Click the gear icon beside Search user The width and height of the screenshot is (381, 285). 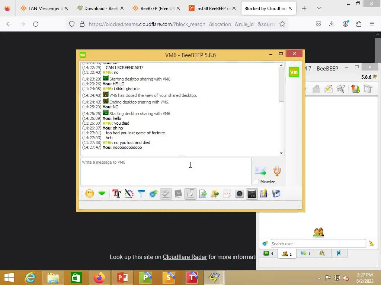tap(265, 243)
